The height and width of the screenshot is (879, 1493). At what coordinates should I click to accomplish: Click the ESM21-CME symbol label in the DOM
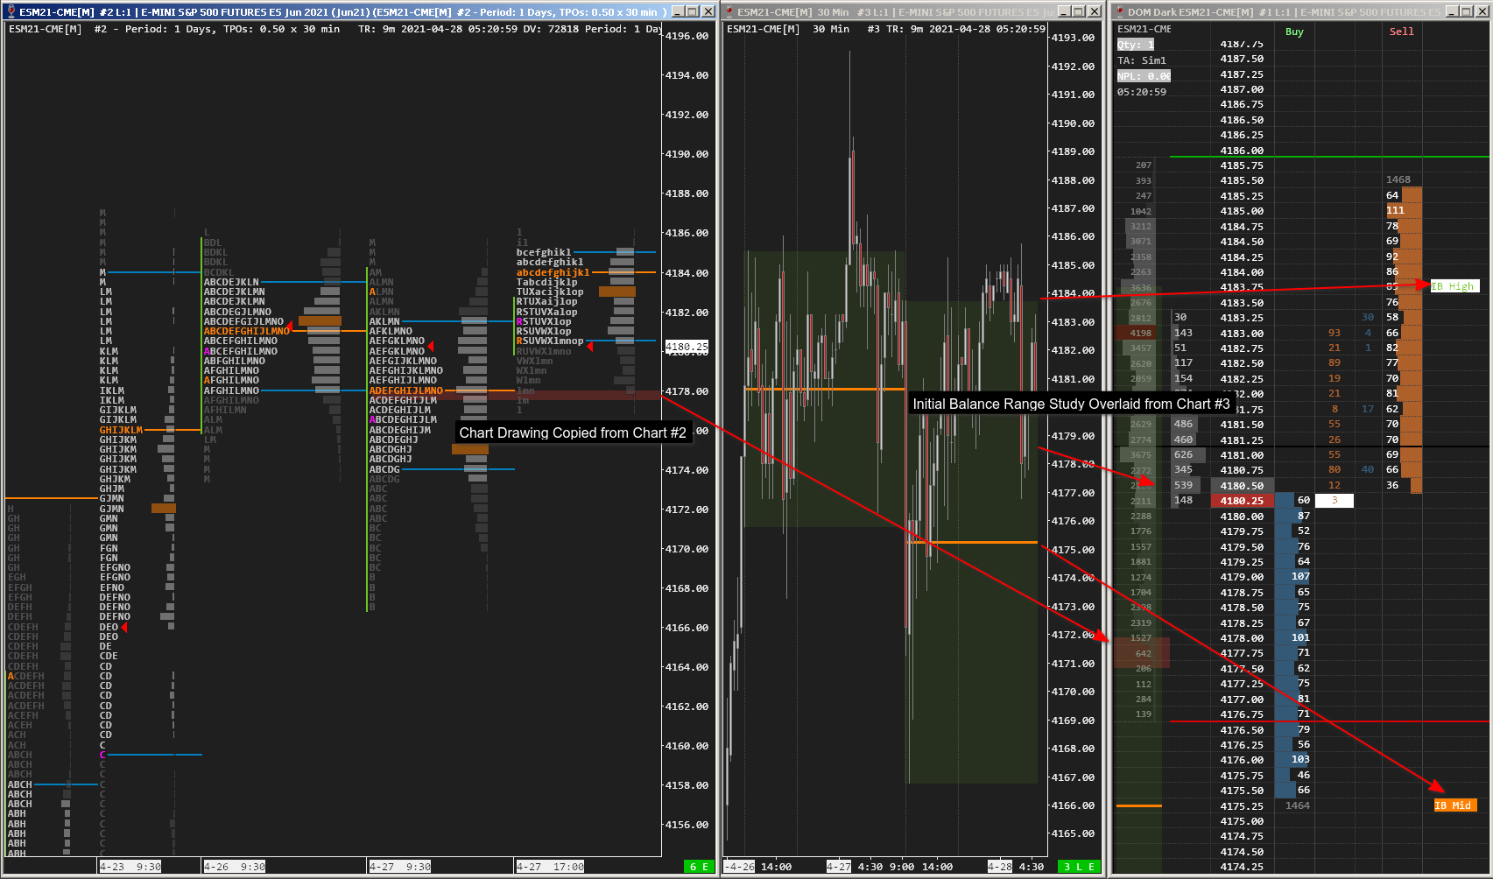1144,29
